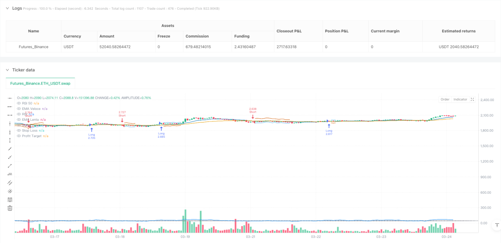Delete drawings with the trash icon
Screen dimensions: 501x243
[10, 208]
